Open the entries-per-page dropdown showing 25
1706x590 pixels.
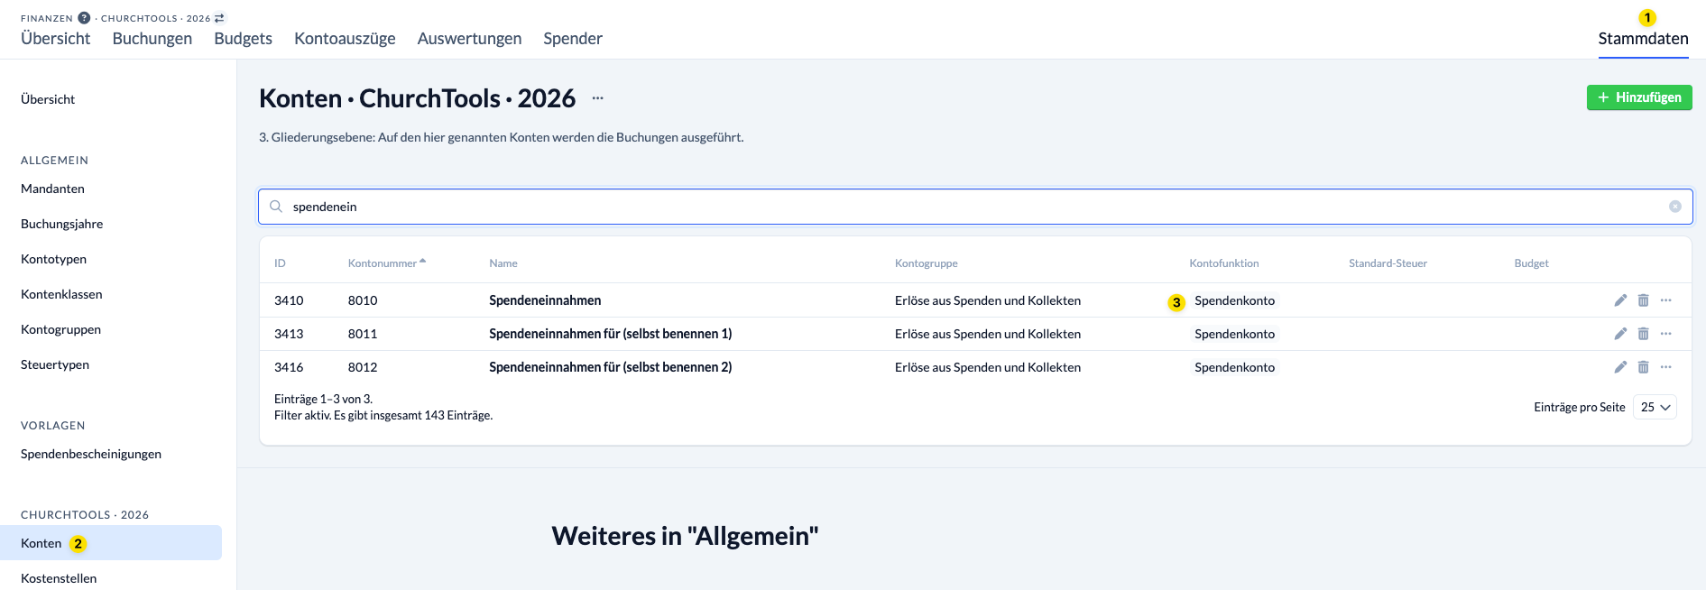(x=1655, y=407)
